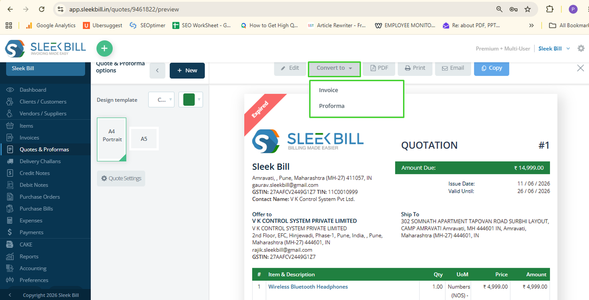Click the zoom magnifier icon in address bar
The height and width of the screenshot is (300, 589).
499,9
